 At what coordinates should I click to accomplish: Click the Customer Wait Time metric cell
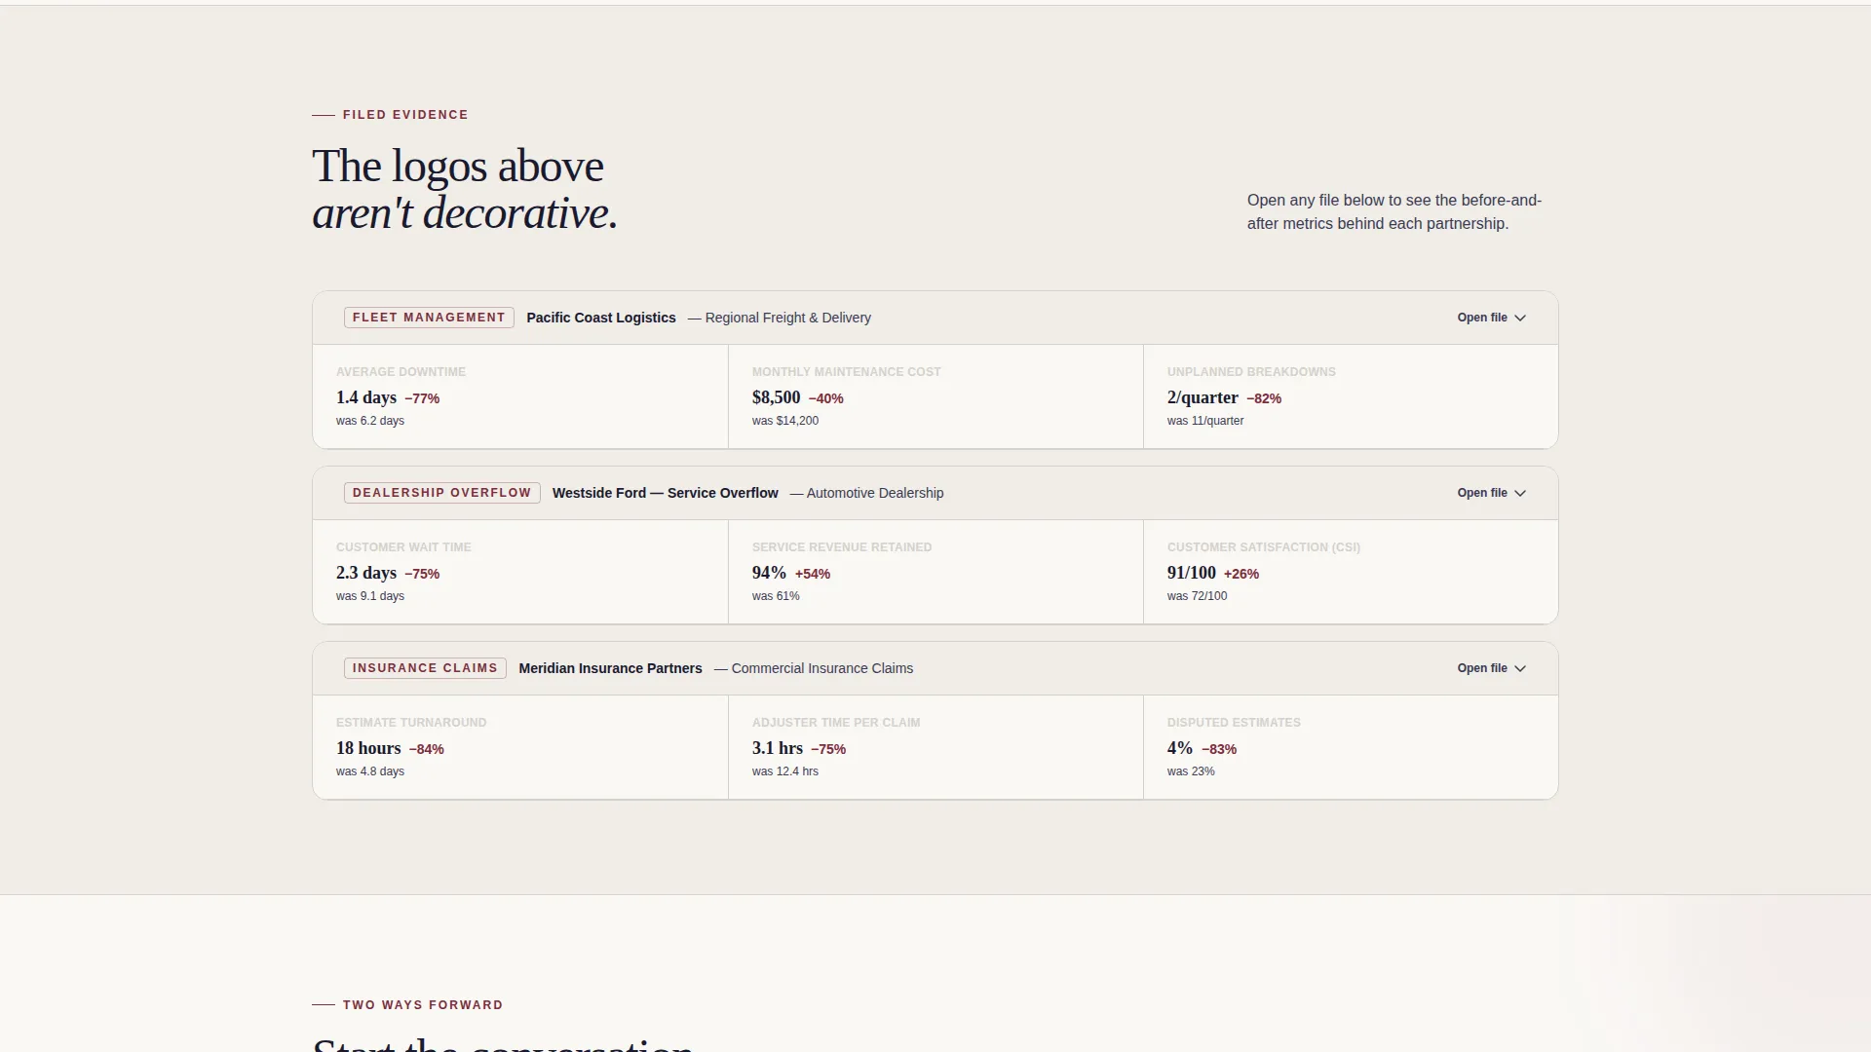tap(520, 572)
